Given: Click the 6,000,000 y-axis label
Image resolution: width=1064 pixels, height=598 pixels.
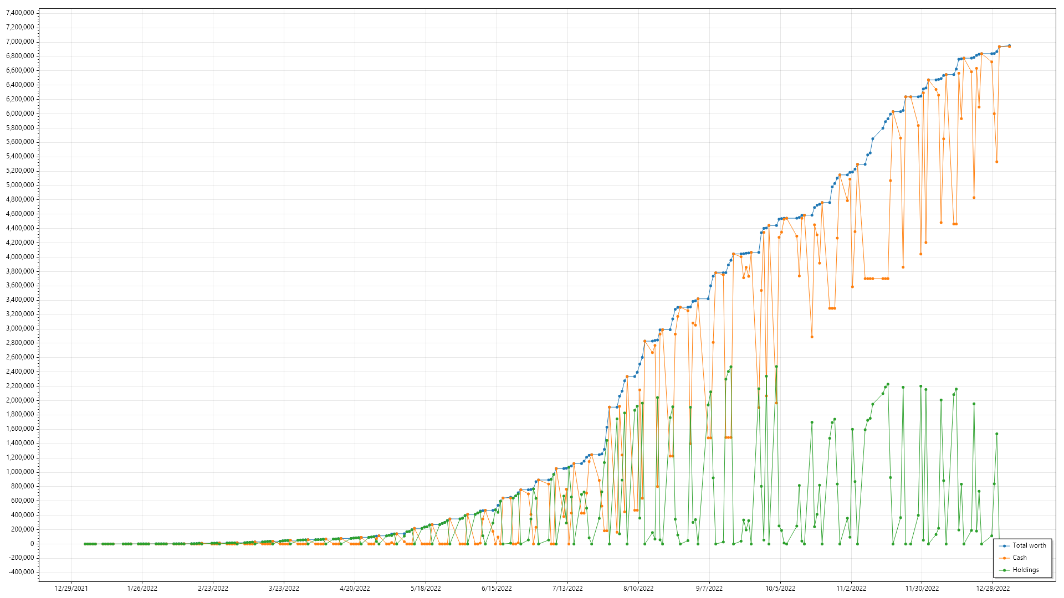Looking at the screenshot, I should coord(19,114).
